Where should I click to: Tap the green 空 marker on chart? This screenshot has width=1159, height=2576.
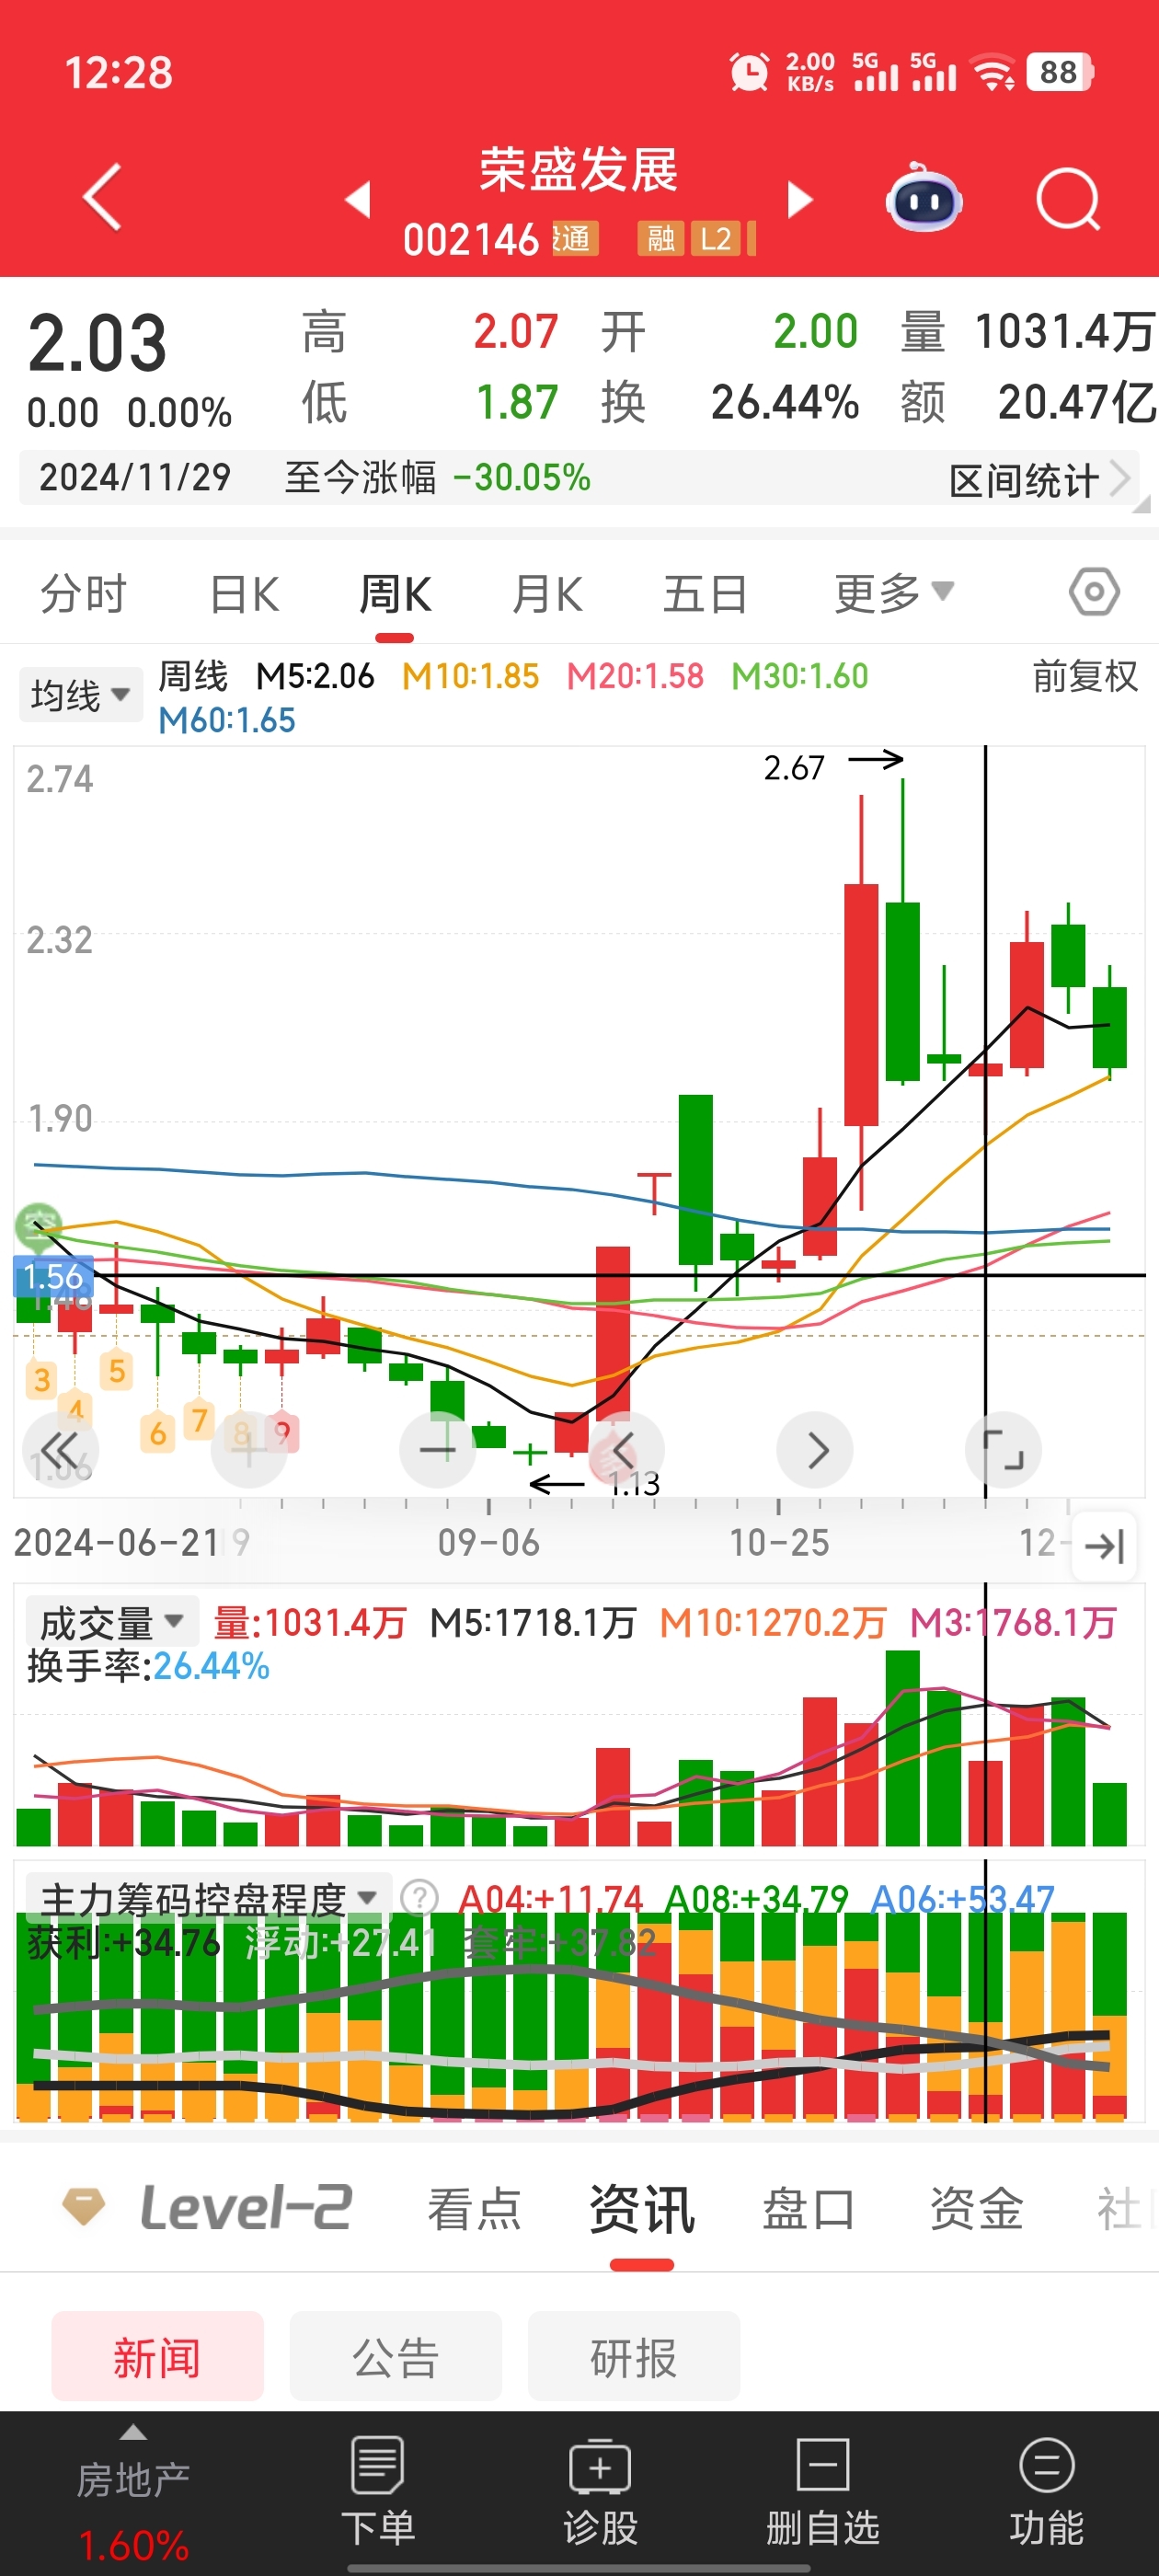(38, 1225)
